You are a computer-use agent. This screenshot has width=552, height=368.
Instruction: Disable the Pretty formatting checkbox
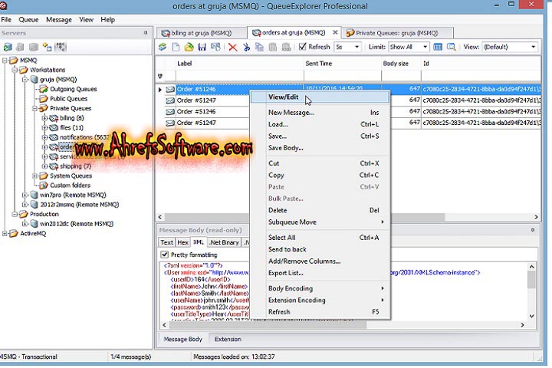[x=165, y=255]
